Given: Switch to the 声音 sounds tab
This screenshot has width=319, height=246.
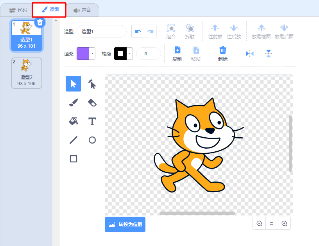Looking at the screenshot, I should (82, 10).
